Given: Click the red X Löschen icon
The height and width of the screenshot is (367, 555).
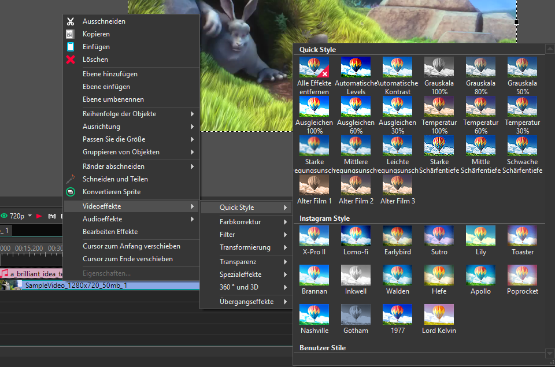Looking at the screenshot, I should (x=71, y=60).
